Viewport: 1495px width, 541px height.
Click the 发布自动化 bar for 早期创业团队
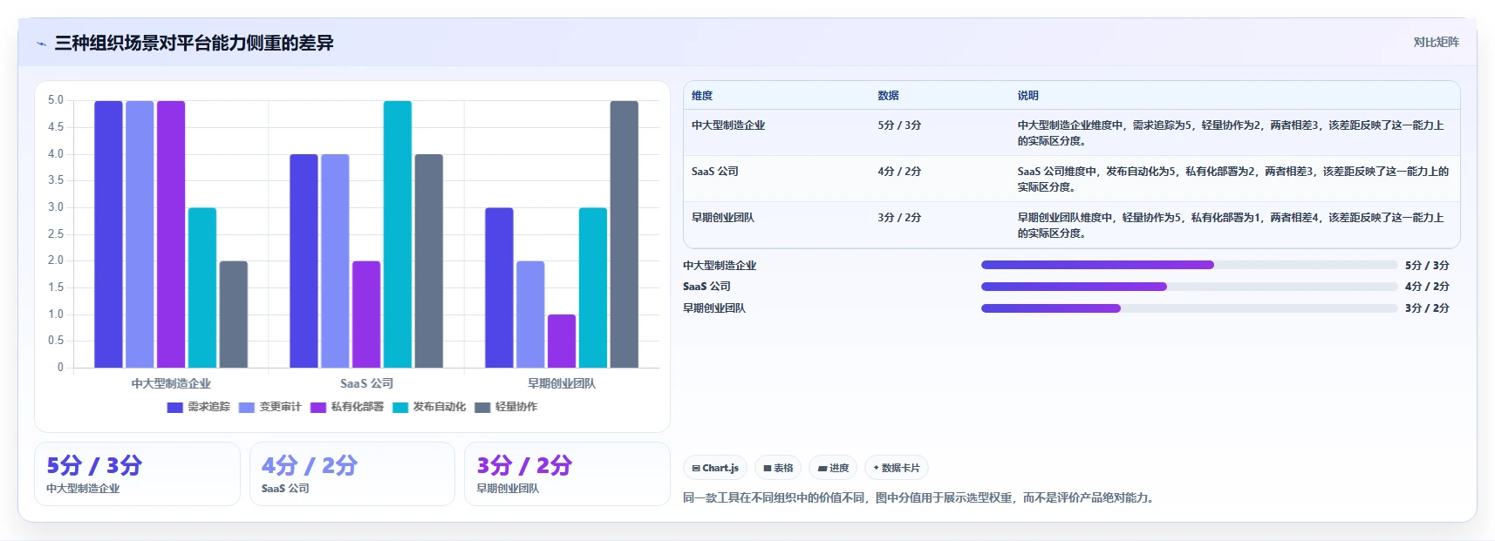[x=593, y=287]
